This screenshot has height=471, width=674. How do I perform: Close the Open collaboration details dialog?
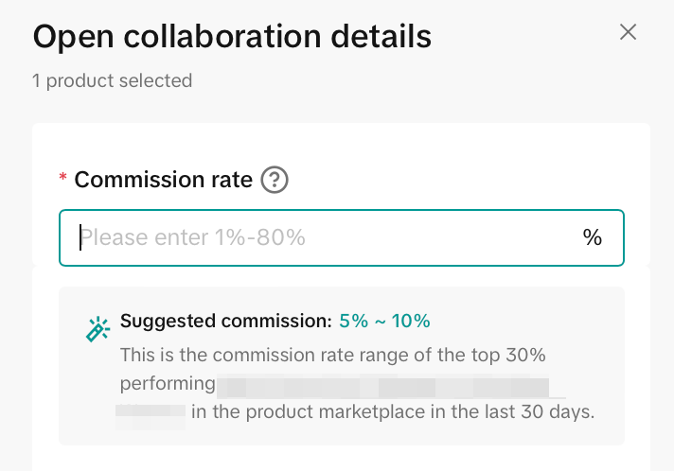[628, 32]
